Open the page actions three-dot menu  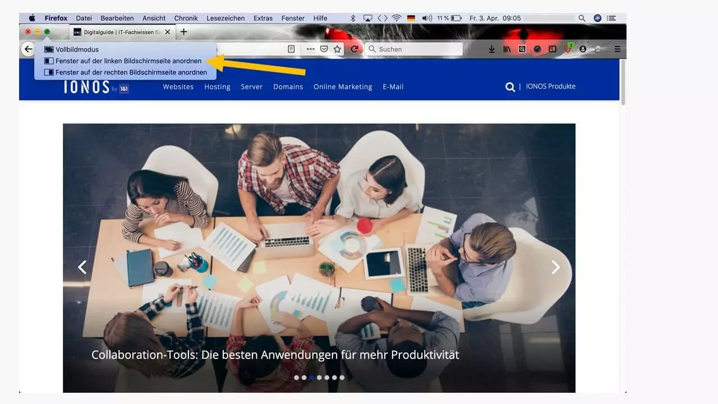tap(310, 49)
